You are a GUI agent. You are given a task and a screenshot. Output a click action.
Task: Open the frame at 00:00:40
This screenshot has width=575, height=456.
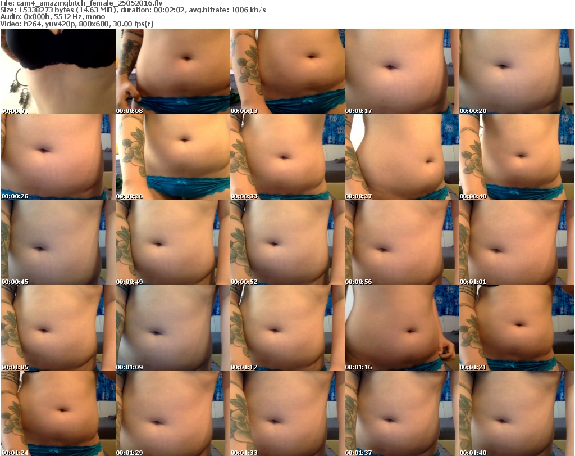pyautogui.click(x=517, y=157)
